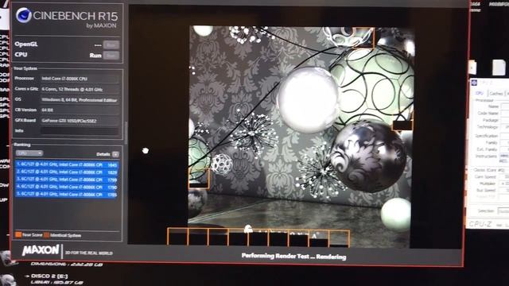Click the Multiplier field in CPU-Z
Image resolution: width=509 pixels, height=286 pixels.
pyautogui.click(x=504, y=184)
